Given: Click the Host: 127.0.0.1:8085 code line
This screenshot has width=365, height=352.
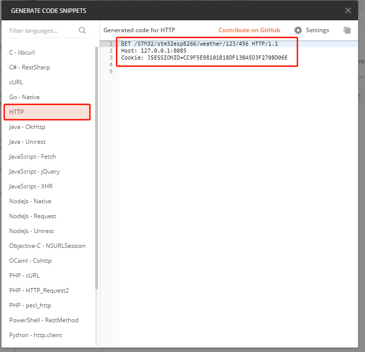Looking at the screenshot, I should tap(154, 51).
